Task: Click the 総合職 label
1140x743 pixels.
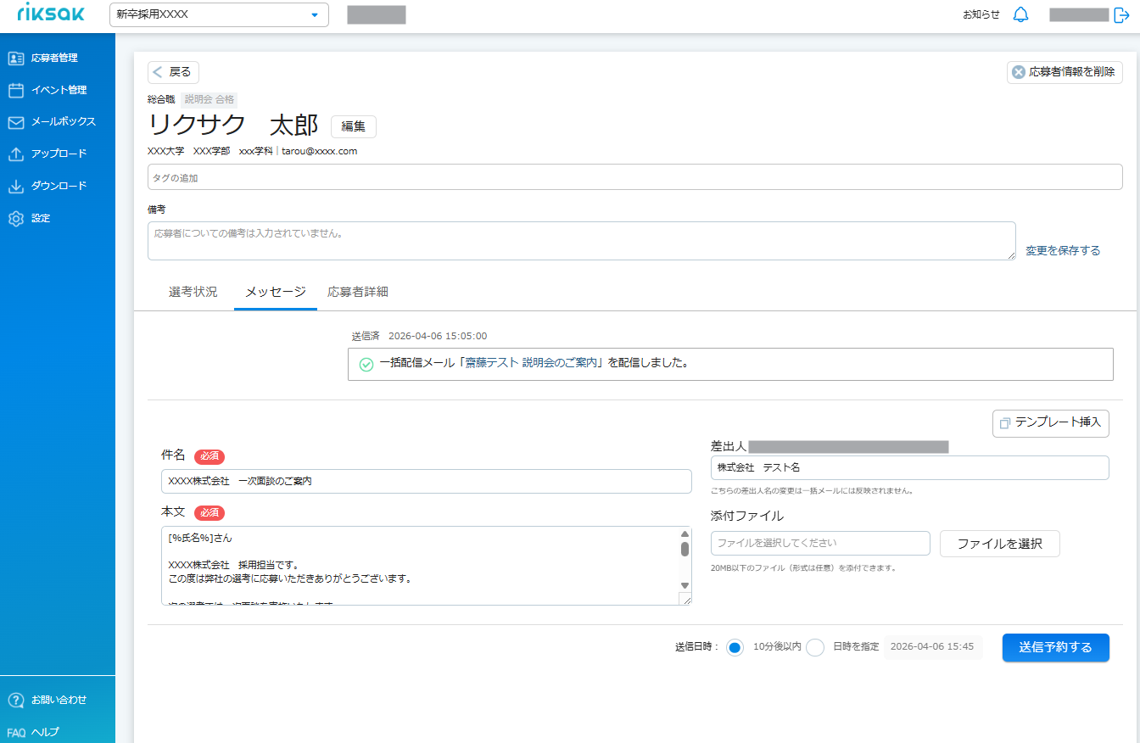Action: pos(161,99)
